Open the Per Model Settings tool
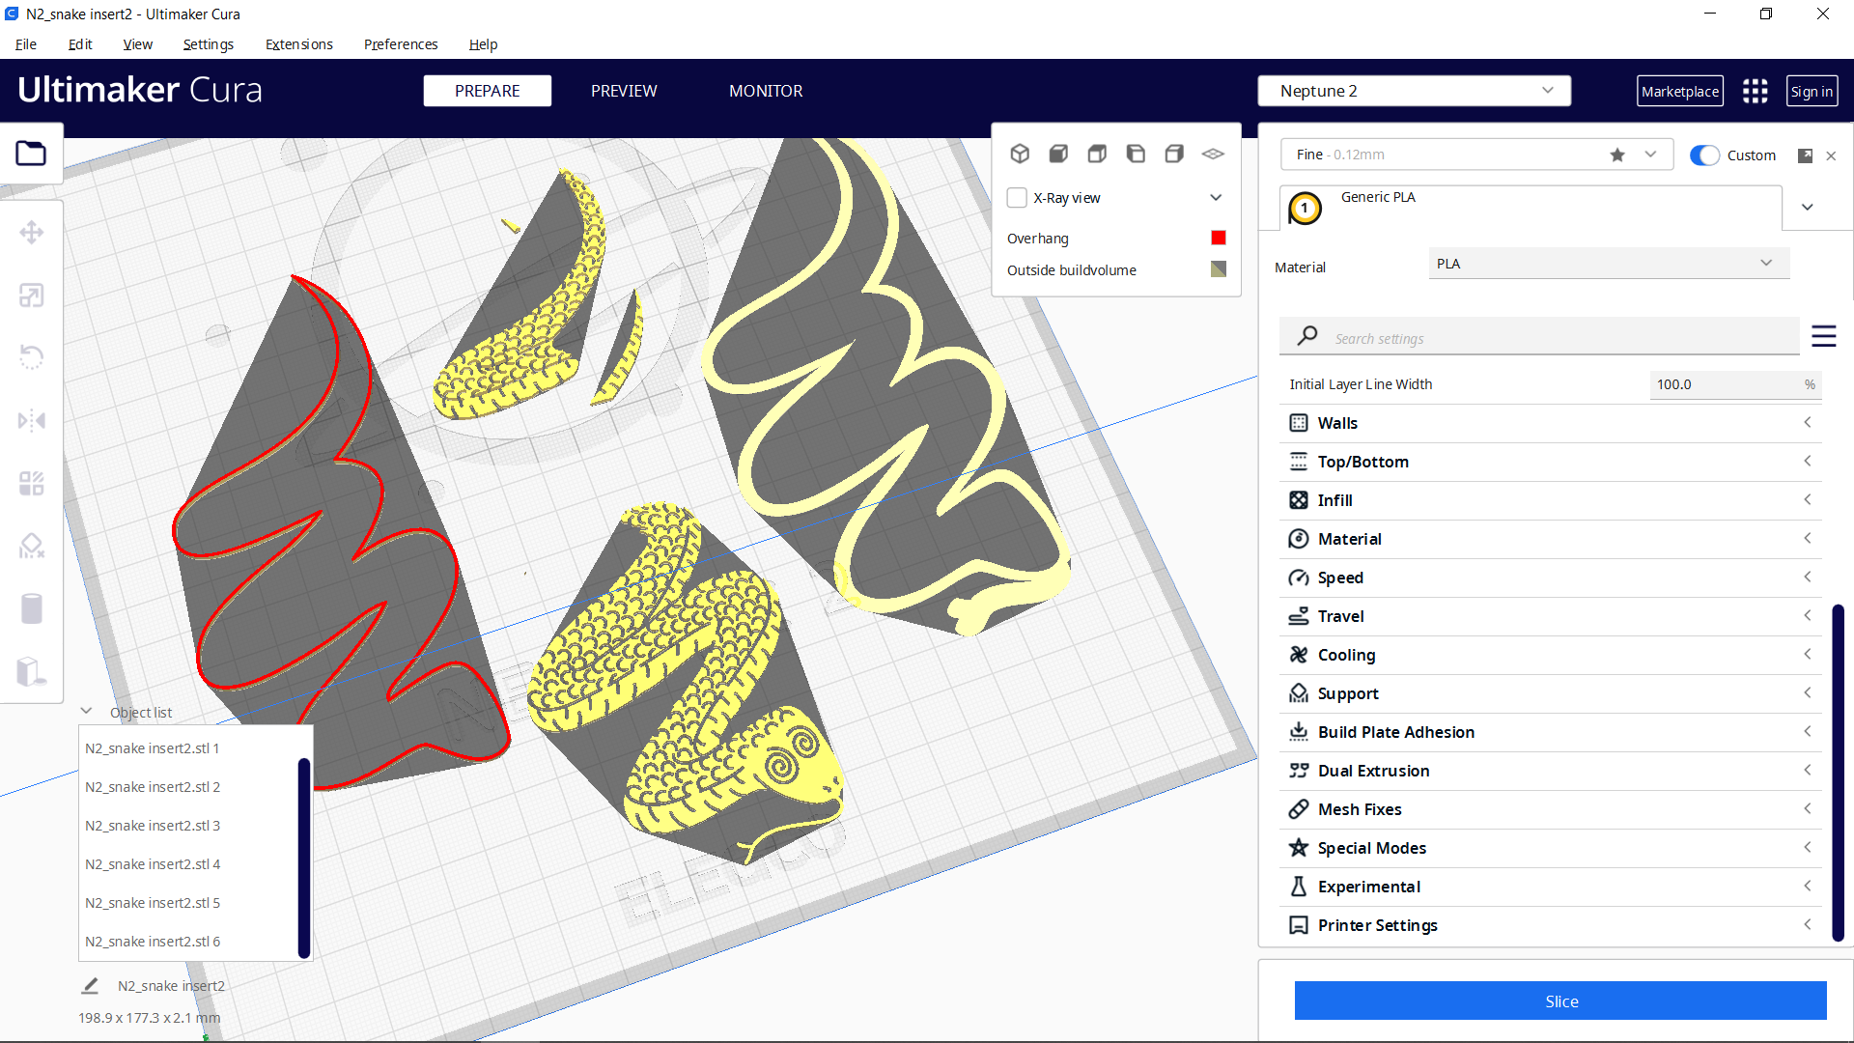The height and width of the screenshot is (1043, 1854). pyautogui.click(x=32, y=483)
